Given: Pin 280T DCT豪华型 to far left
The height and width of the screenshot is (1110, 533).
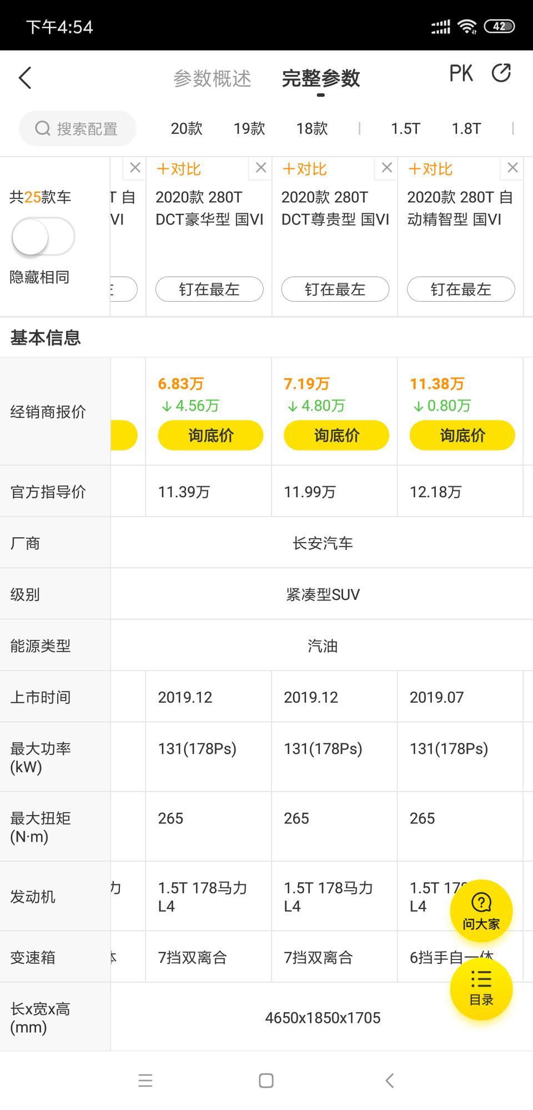Looking at the screenshot, I should pyautogui.click(x=209, y=289).
